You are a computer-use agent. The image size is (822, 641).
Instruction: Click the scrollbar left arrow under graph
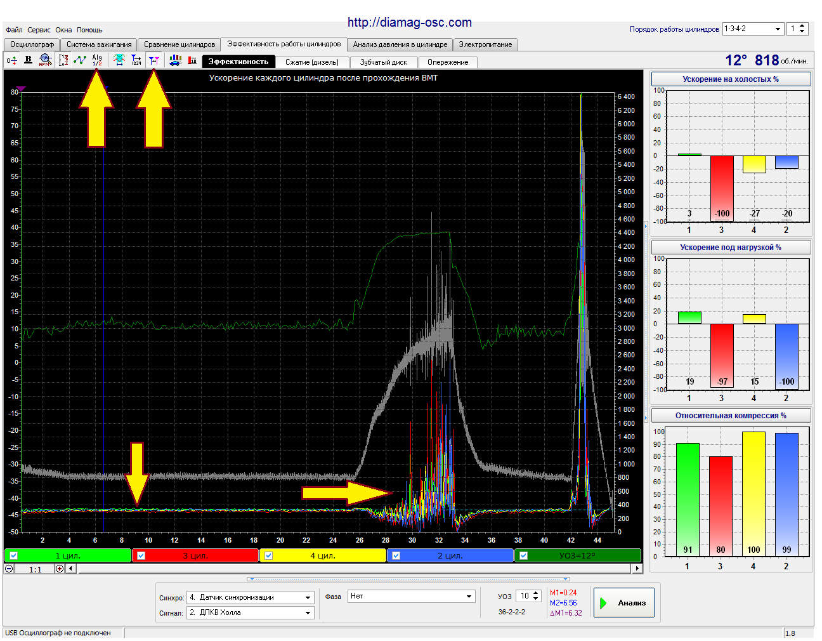click(70, 569)
